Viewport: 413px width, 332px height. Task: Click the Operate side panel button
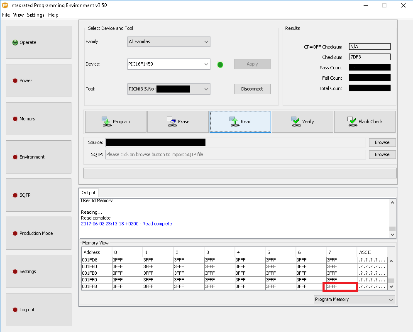(39, 42)
